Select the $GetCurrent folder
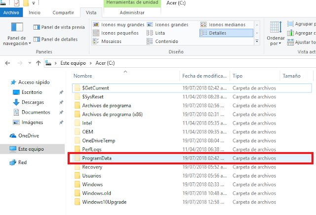This screenshot has height=215, width=316. (192, 88)
